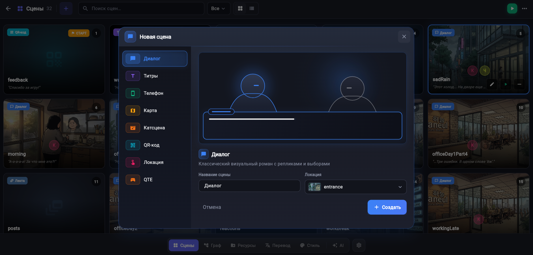Select the QR-код scene type icon
This screenshot has height=255, width=533.
point(133,145)
